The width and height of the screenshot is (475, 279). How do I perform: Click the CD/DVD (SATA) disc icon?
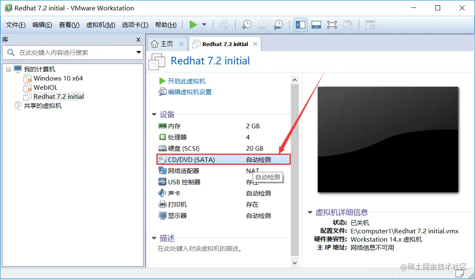point(162,159)
